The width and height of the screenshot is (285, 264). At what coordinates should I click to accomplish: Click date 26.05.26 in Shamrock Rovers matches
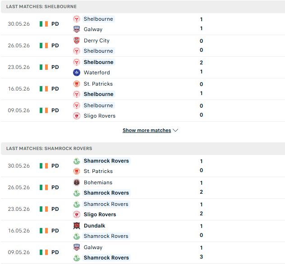[x=19, y=187]
